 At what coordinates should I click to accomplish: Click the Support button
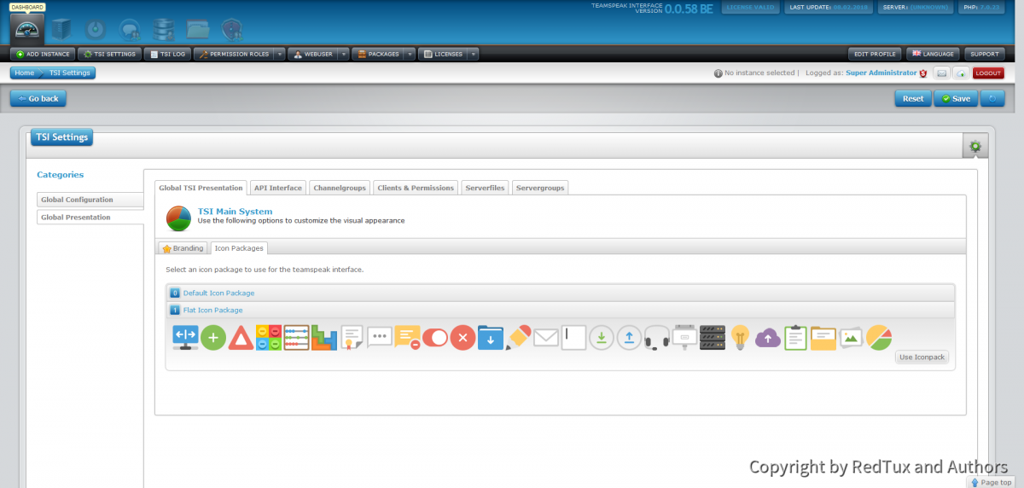point(985,54)
